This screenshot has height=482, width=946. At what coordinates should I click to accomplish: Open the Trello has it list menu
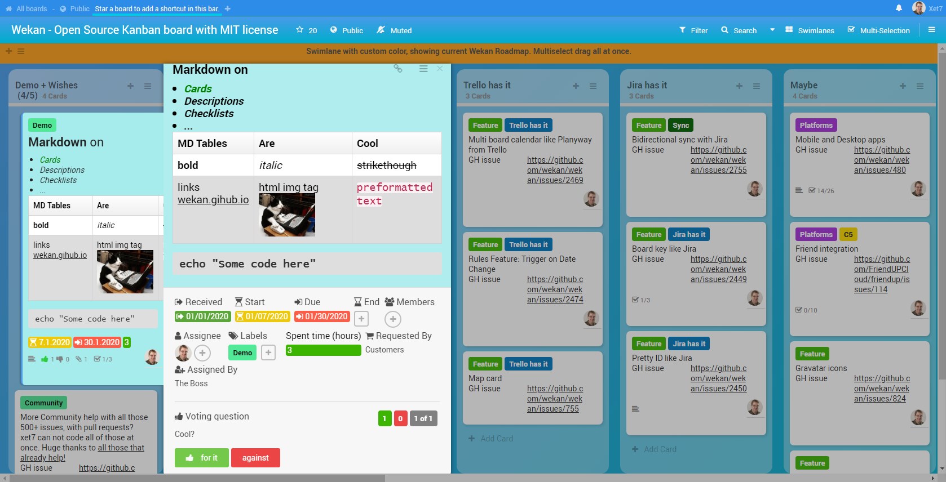click(x=593, y=86)
